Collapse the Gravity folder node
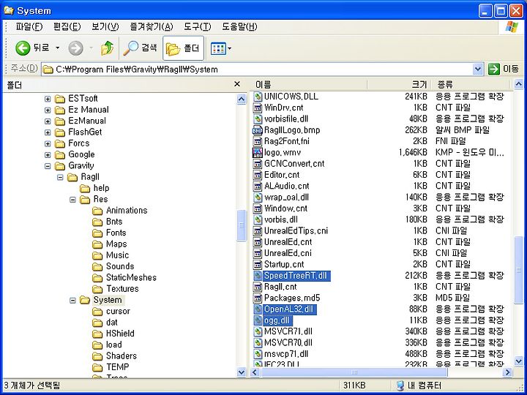 coord(48,166)
